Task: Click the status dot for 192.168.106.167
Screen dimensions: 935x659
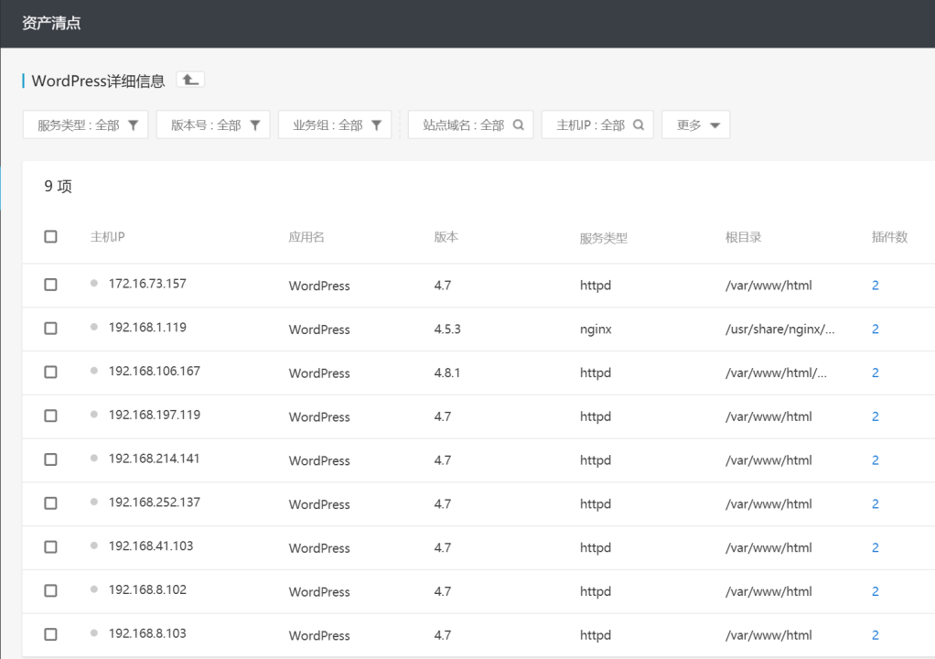Action: pyautogui.click(x=94, y=371)
